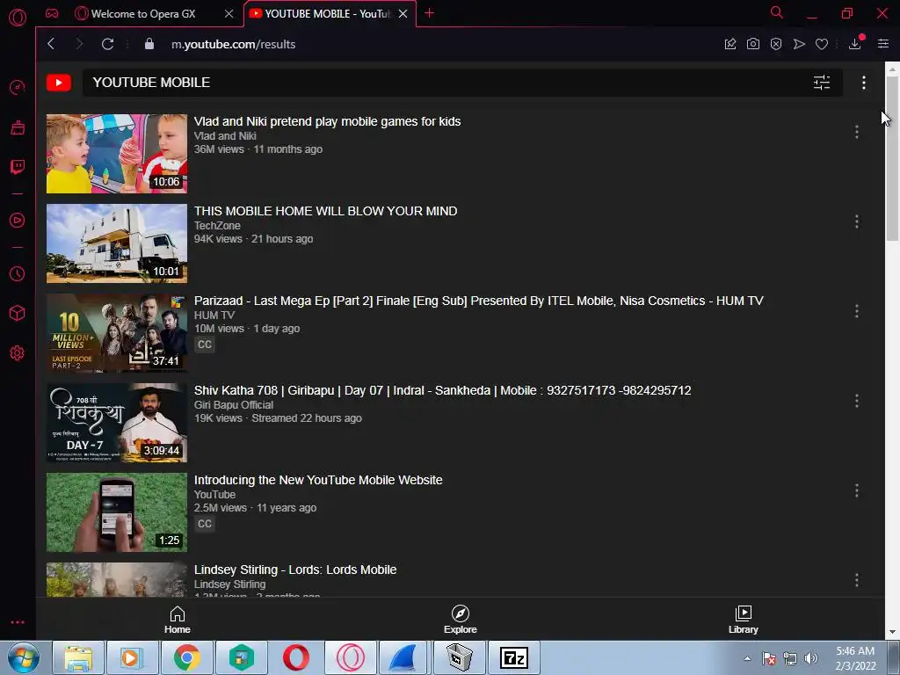The height and width of the screenshot is (675, 900).
Task: Open Twitch panel in sidebar
Action: [x=18, y=167]
